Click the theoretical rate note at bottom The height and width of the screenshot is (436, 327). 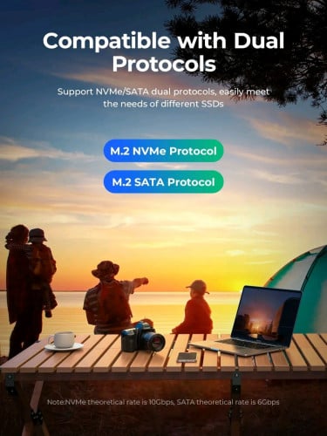163,402
